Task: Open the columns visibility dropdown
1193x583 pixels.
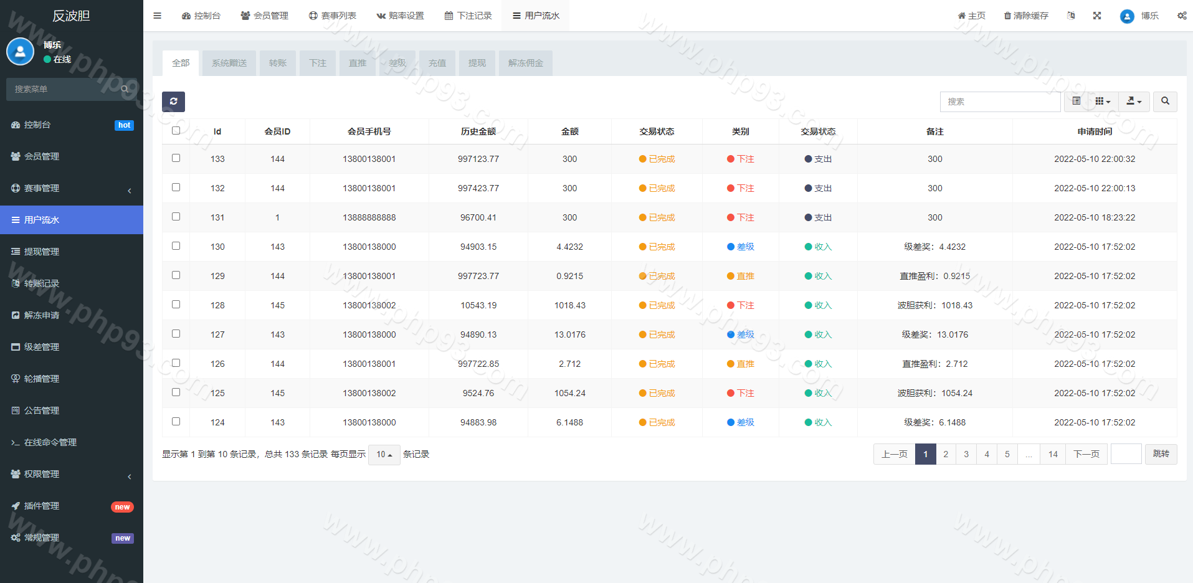Action: 1103,102
